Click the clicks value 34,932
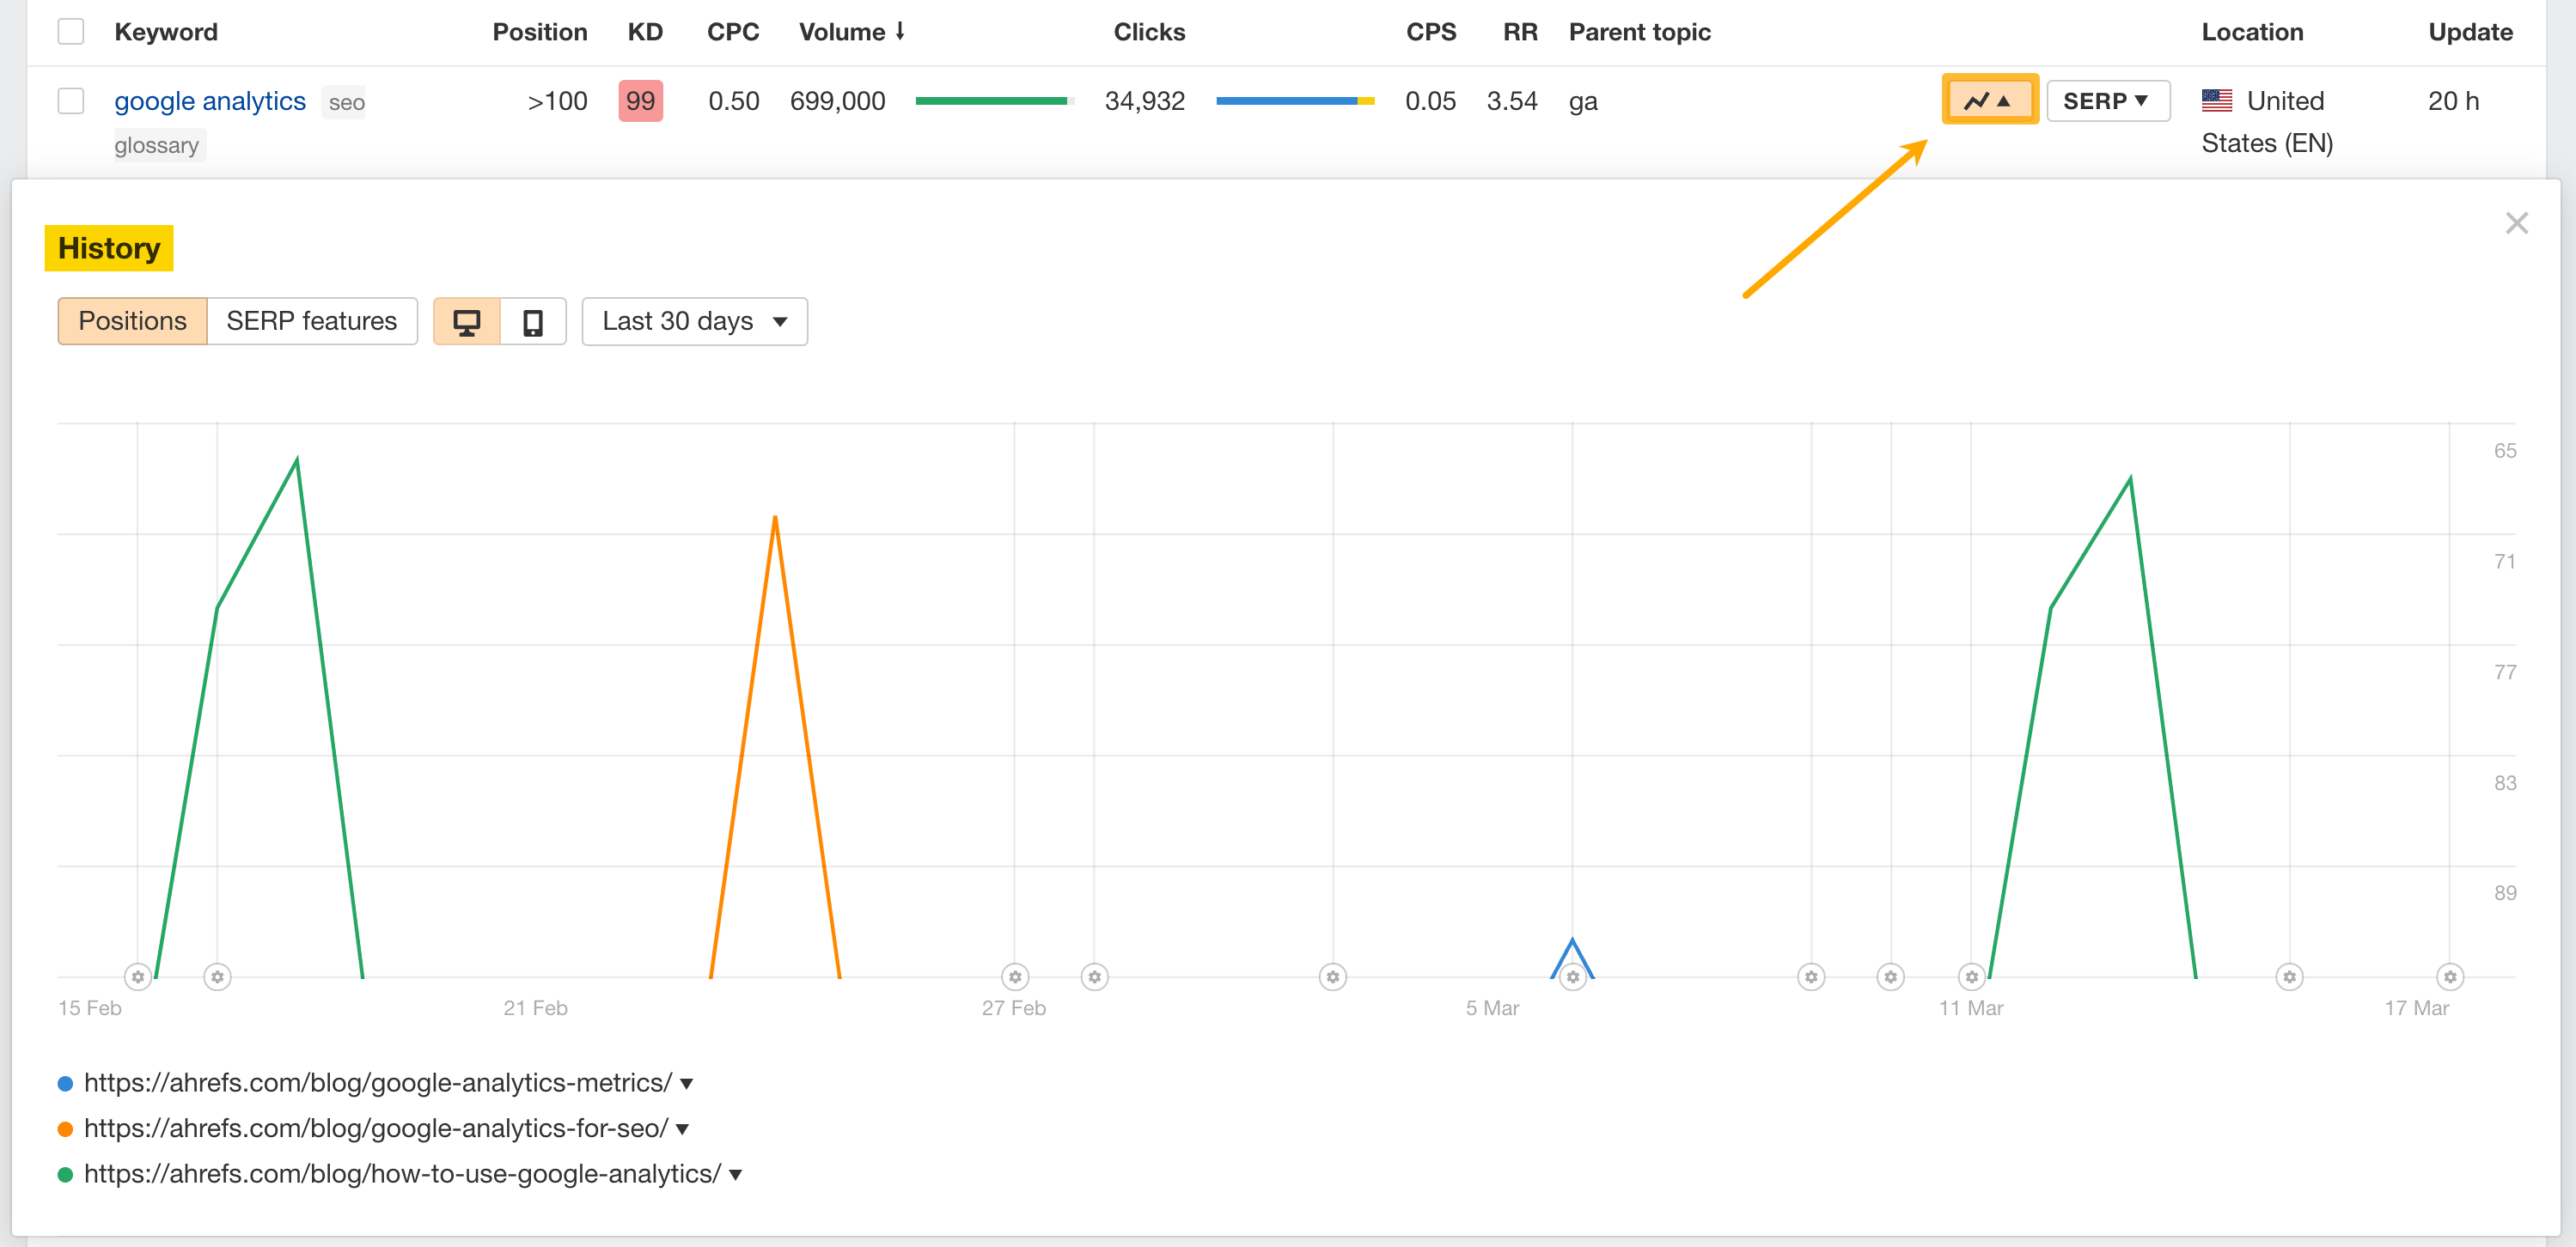The width and height of the screenshot is (2576, 1247). coord(1144,101)
